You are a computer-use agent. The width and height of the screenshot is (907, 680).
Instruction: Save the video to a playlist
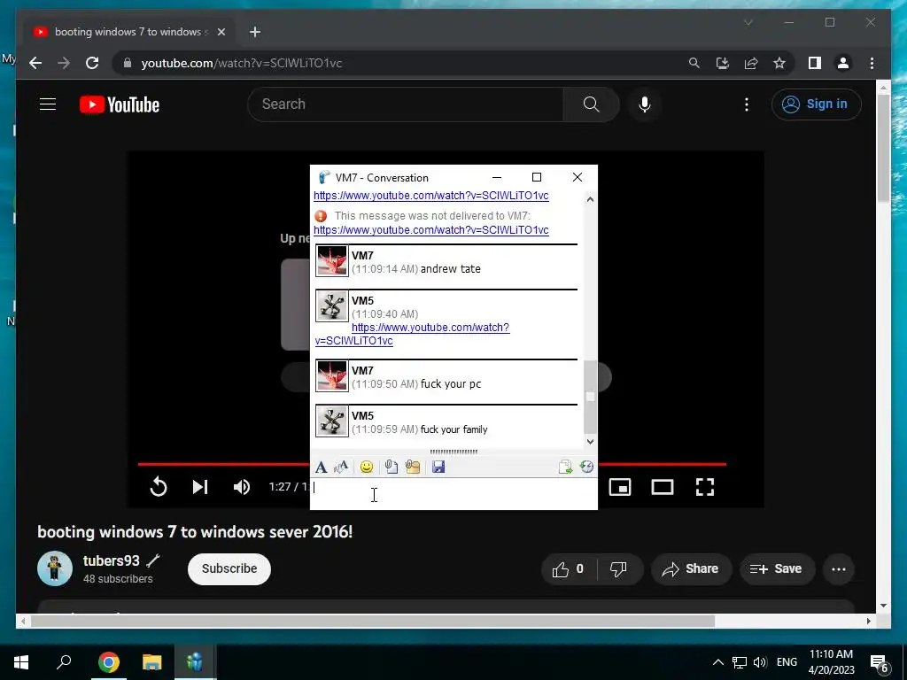tap(777, 569)
